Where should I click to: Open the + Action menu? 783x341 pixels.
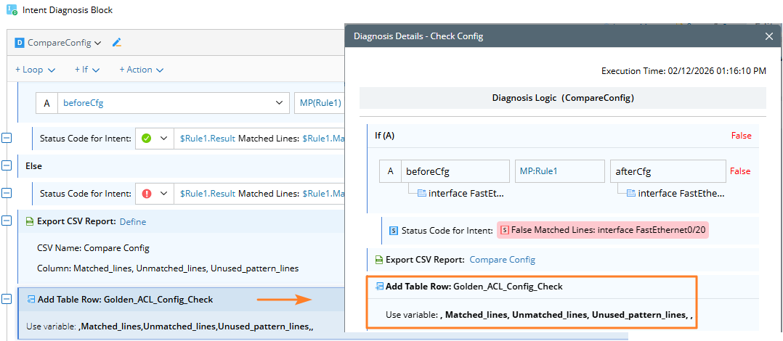pyautogui.click(x=141, y=70)
